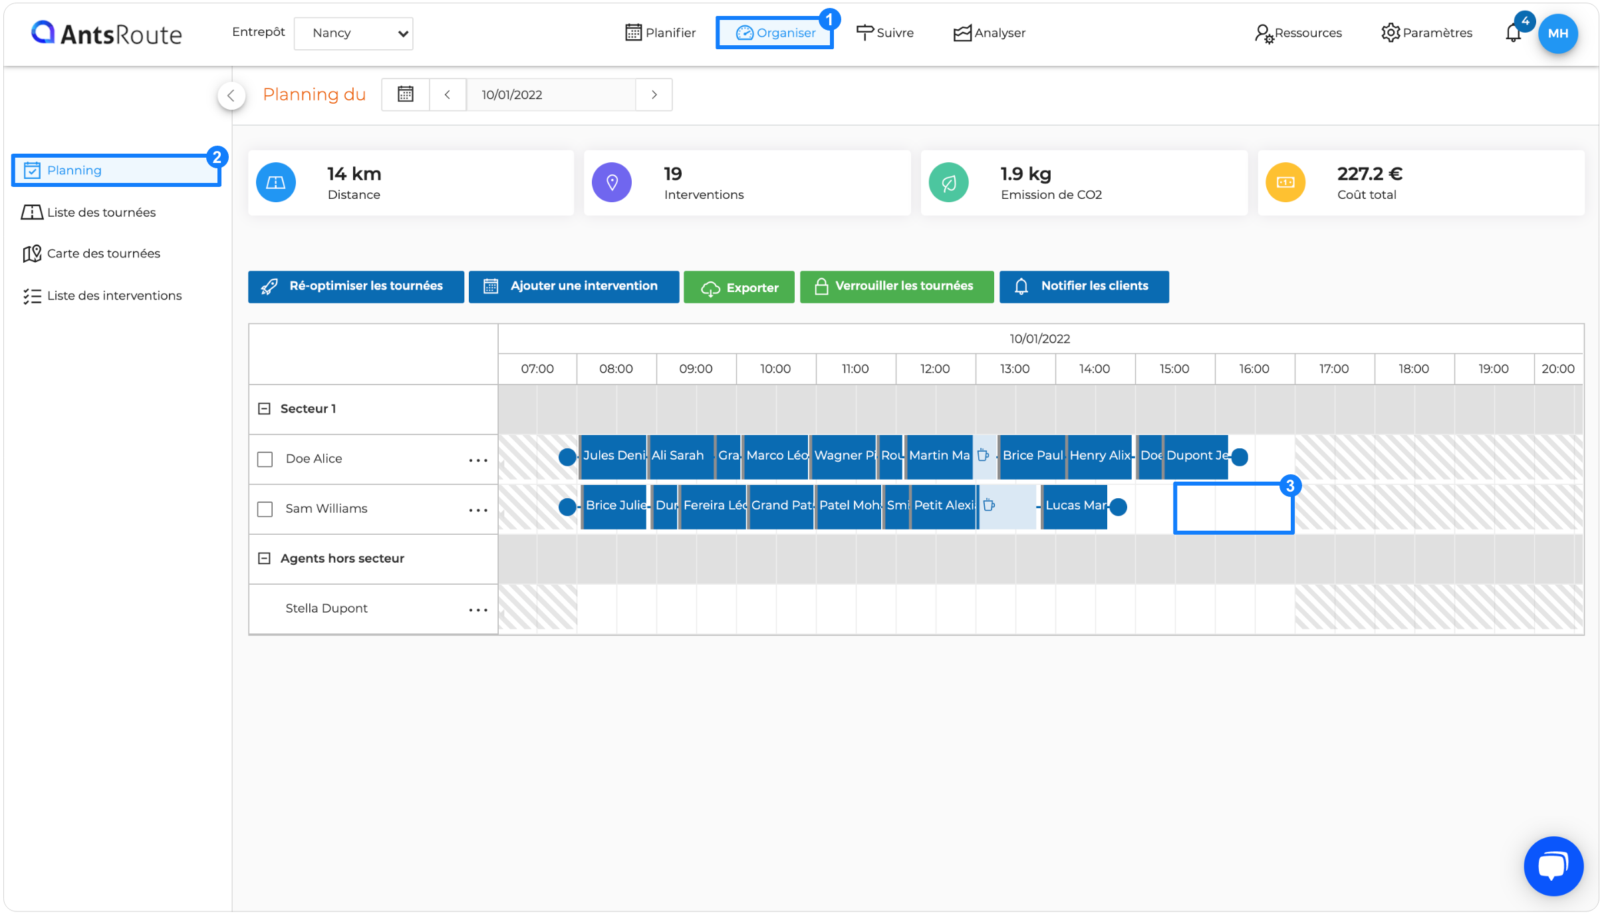
Task: Open Liste des interventions
Action: point(102,295)
